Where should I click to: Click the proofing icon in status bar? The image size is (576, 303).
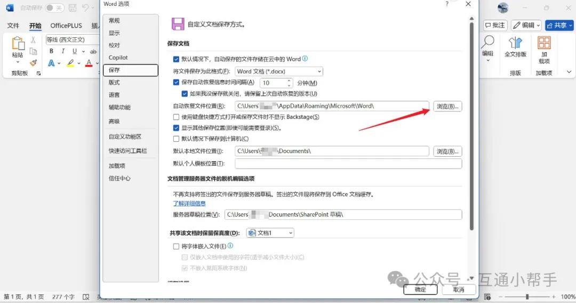(86, 297)
